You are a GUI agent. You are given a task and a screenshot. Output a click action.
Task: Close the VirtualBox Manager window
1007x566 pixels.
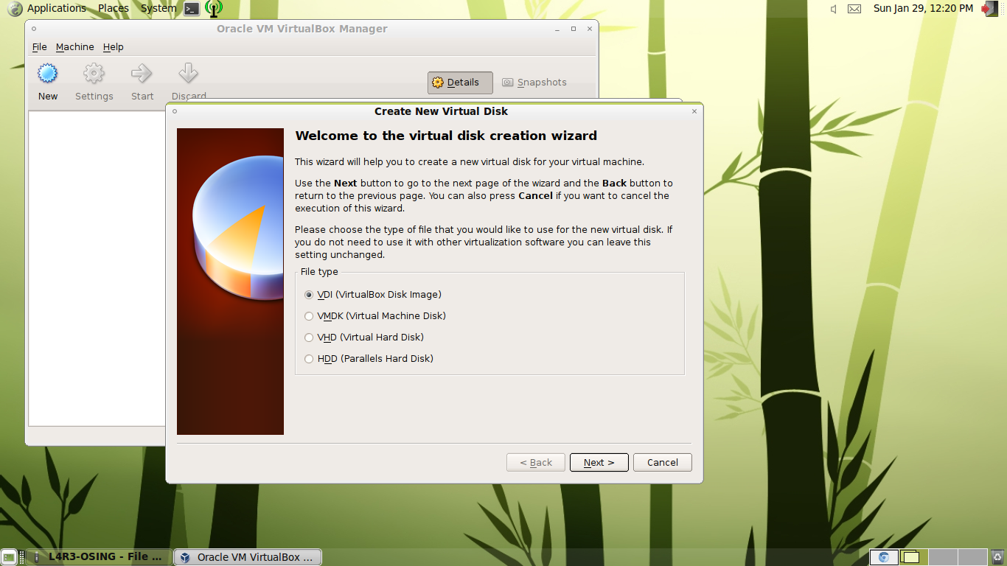click(590, 29)
